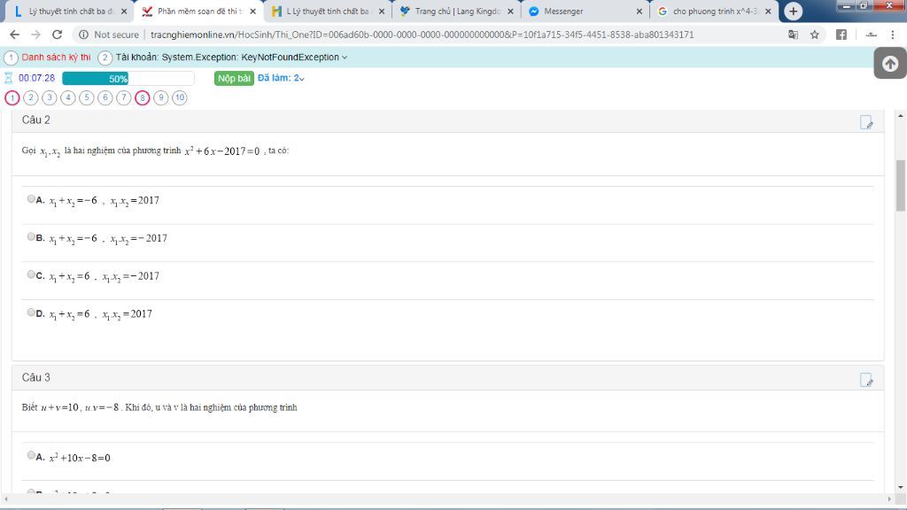
Task: Select answer A for Câu 3
Action: [x=31, y=455]
